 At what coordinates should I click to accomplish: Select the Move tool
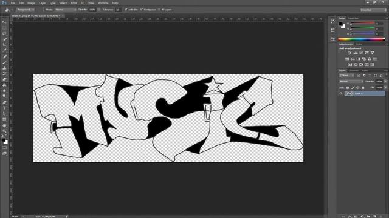click(4, 22)
